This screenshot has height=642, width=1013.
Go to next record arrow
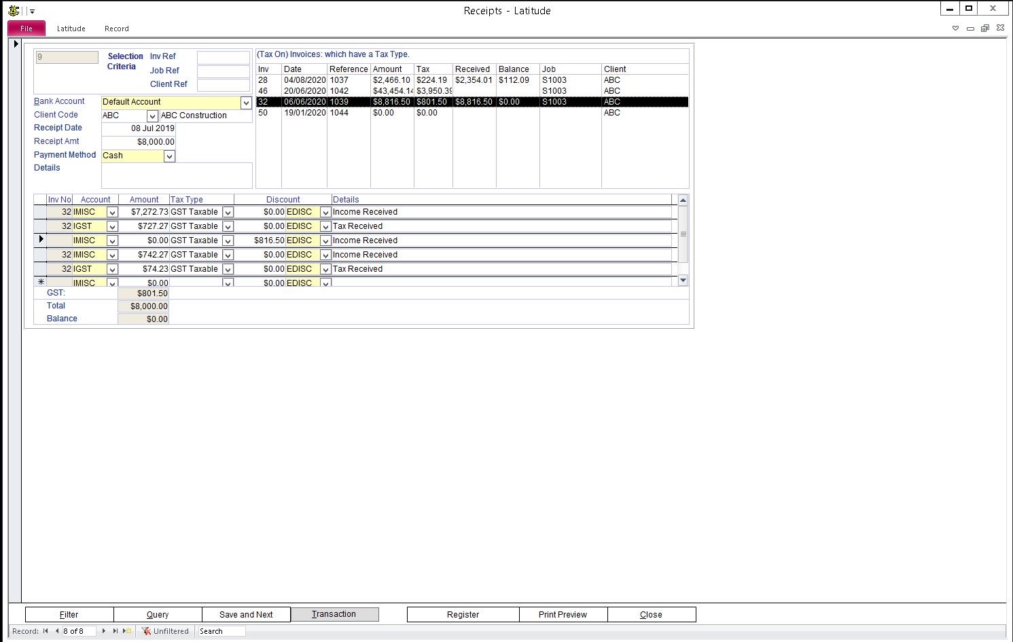[104, 631]
